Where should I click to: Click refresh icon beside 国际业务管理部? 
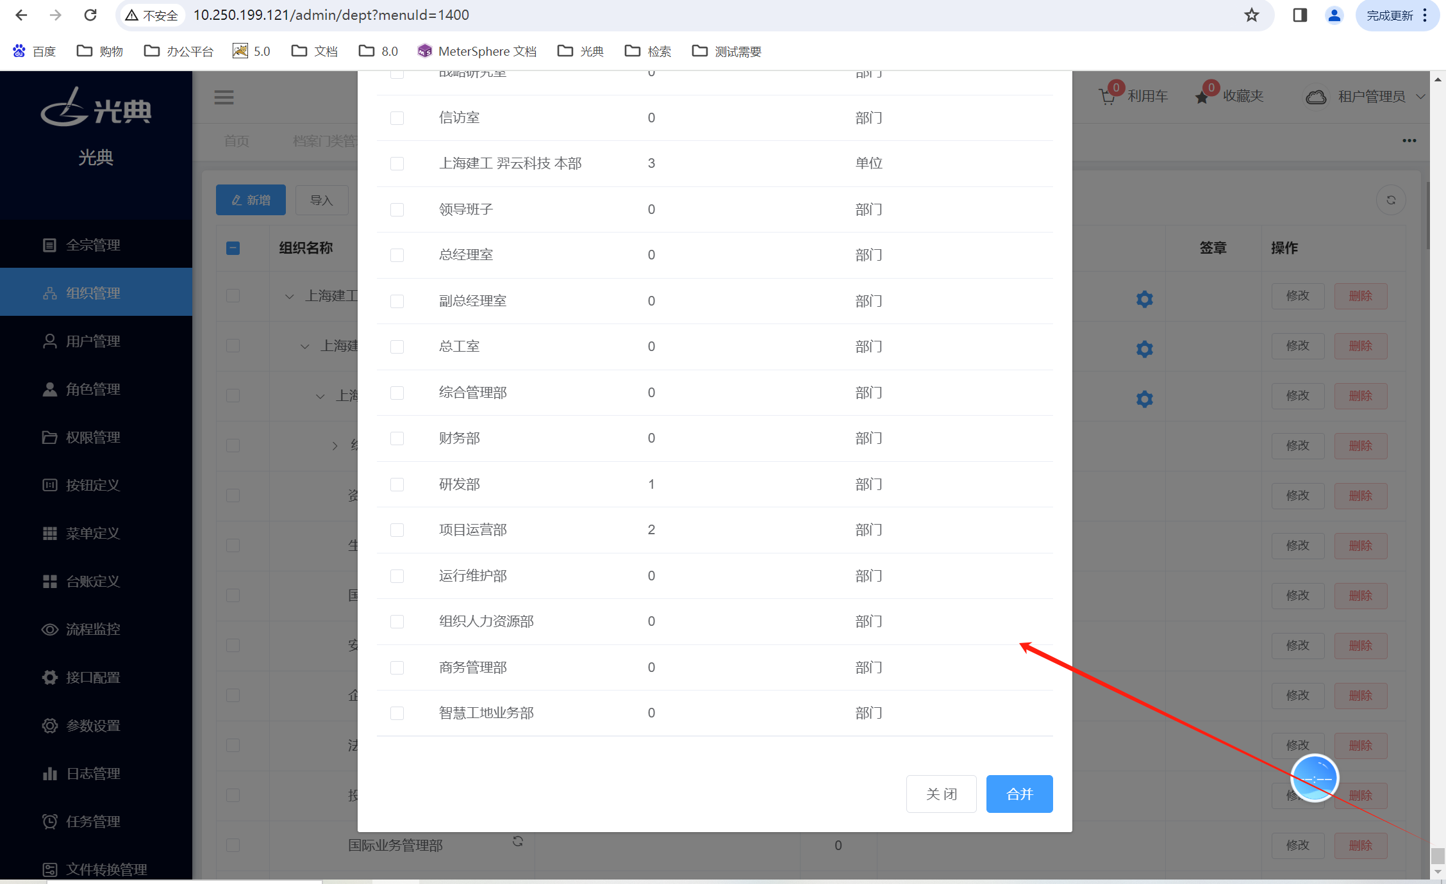point(518,841)
